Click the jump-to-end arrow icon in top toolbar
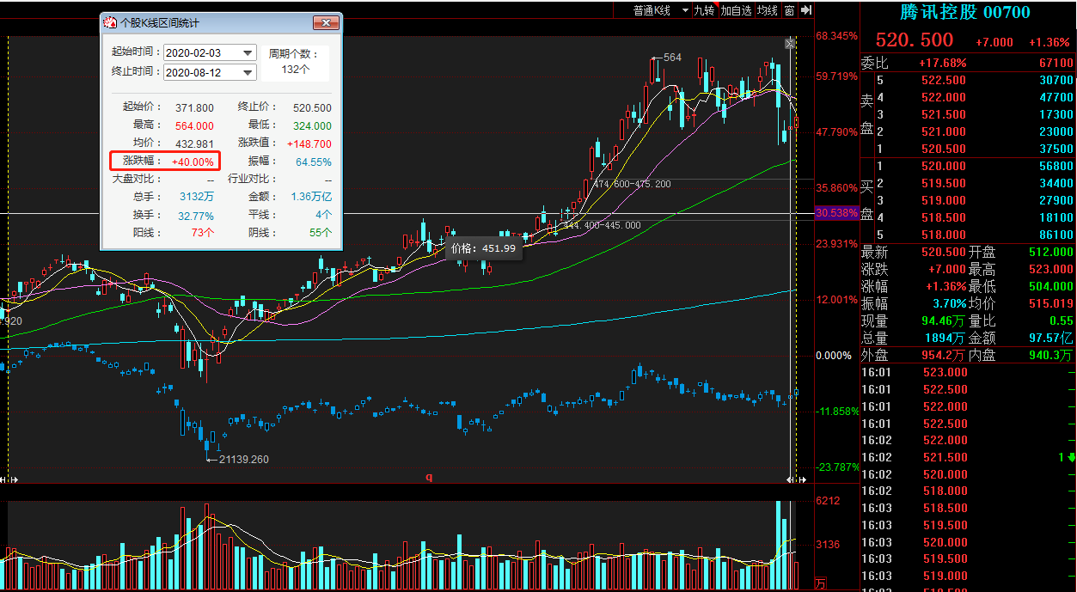This screenshot has width=1077, height=592. [805, 10]
